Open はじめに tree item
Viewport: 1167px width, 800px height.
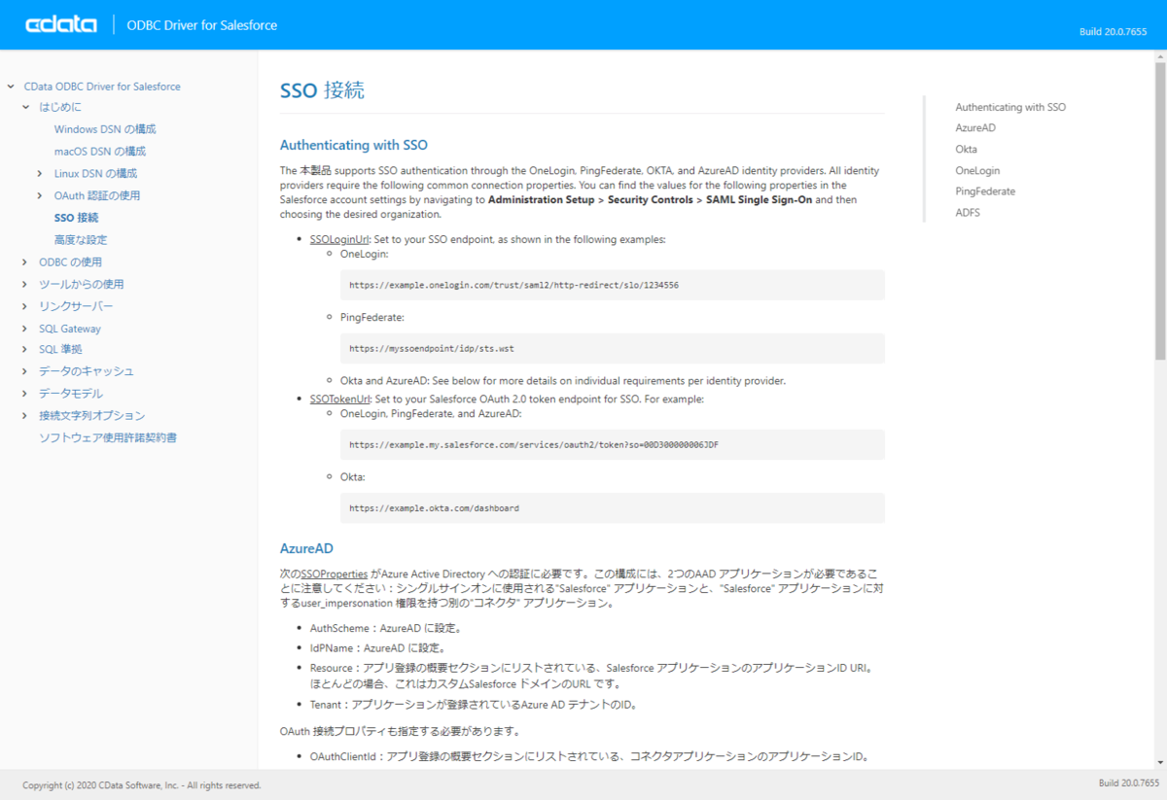pyautogui.click(x=60, y=107)
